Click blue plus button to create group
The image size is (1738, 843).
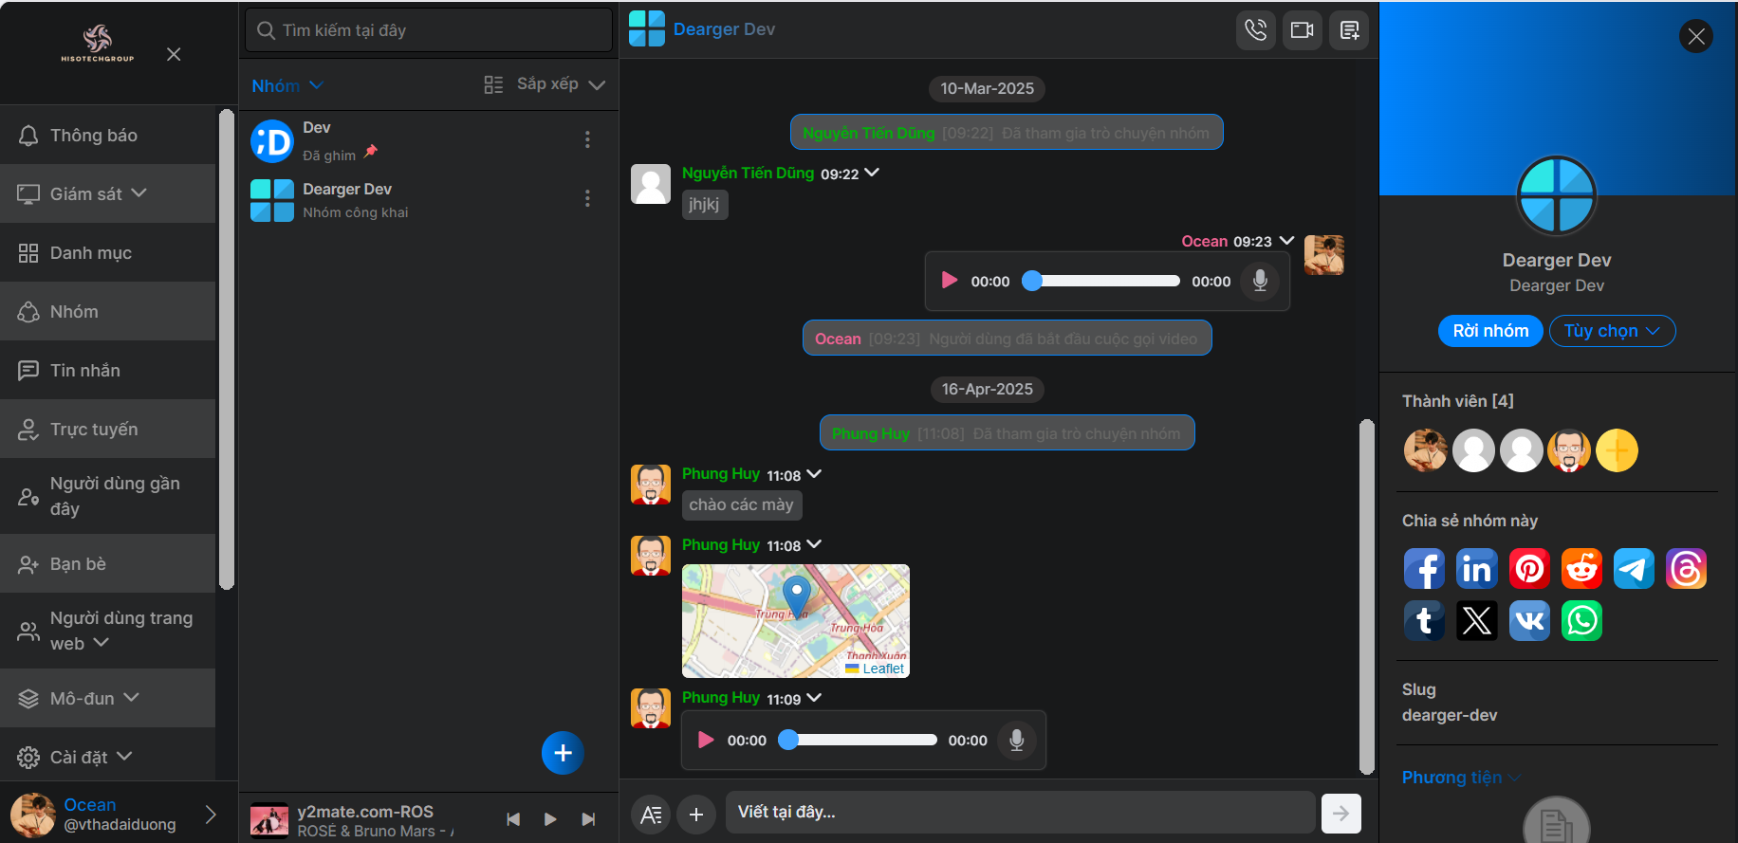[563, 753]
